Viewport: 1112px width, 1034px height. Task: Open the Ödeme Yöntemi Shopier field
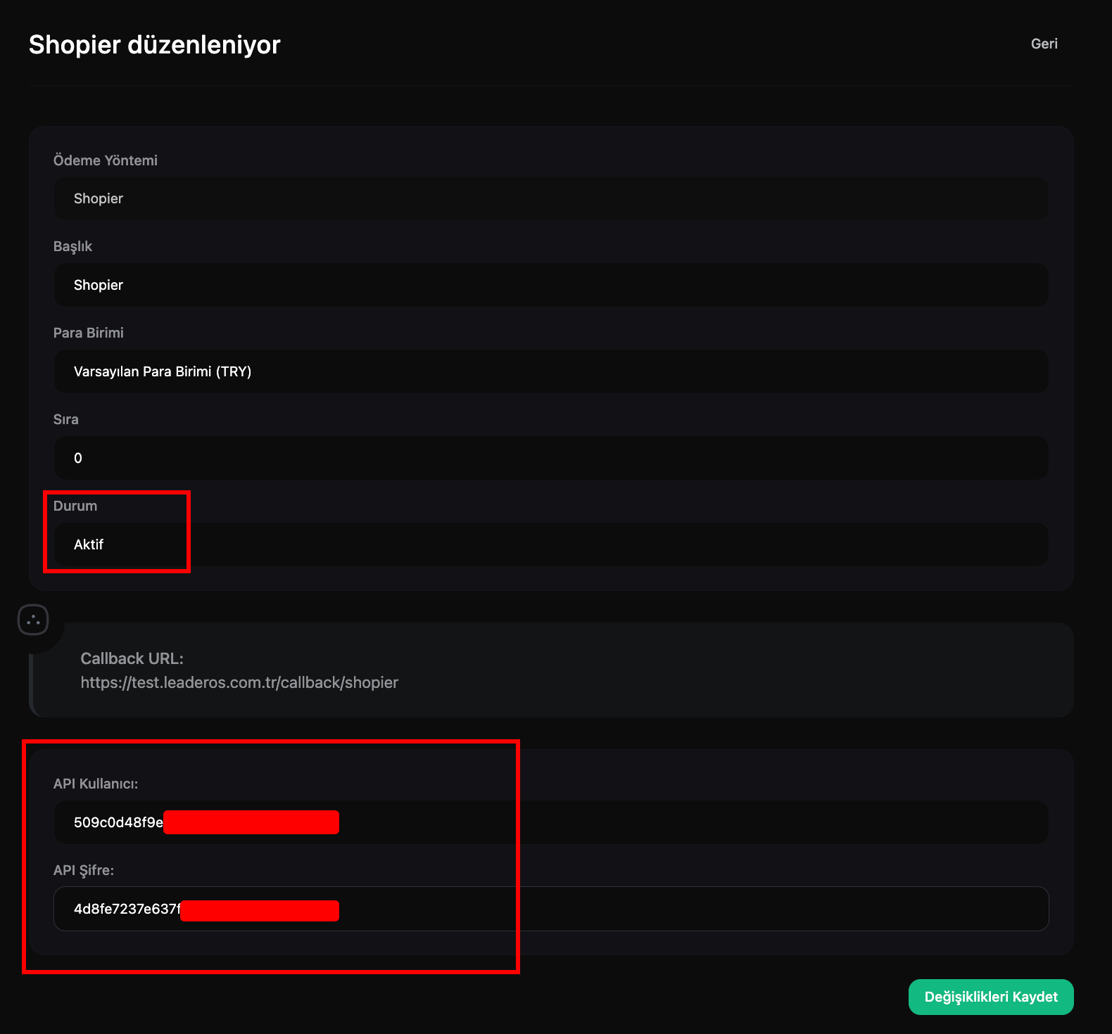(x=551, y=198)
